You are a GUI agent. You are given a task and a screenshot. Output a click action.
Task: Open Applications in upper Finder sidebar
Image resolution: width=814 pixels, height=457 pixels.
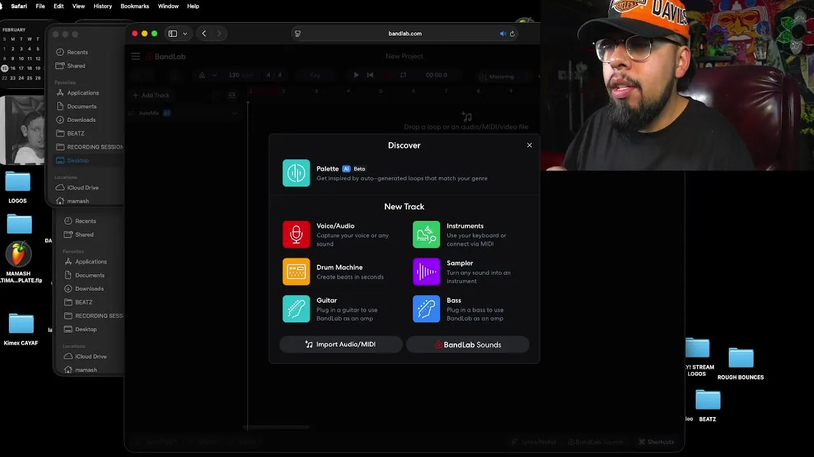click(x=77, y=93)
